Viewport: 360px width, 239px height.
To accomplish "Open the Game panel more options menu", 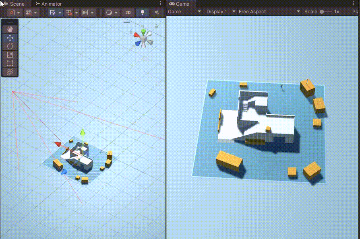I will (353, 3).
